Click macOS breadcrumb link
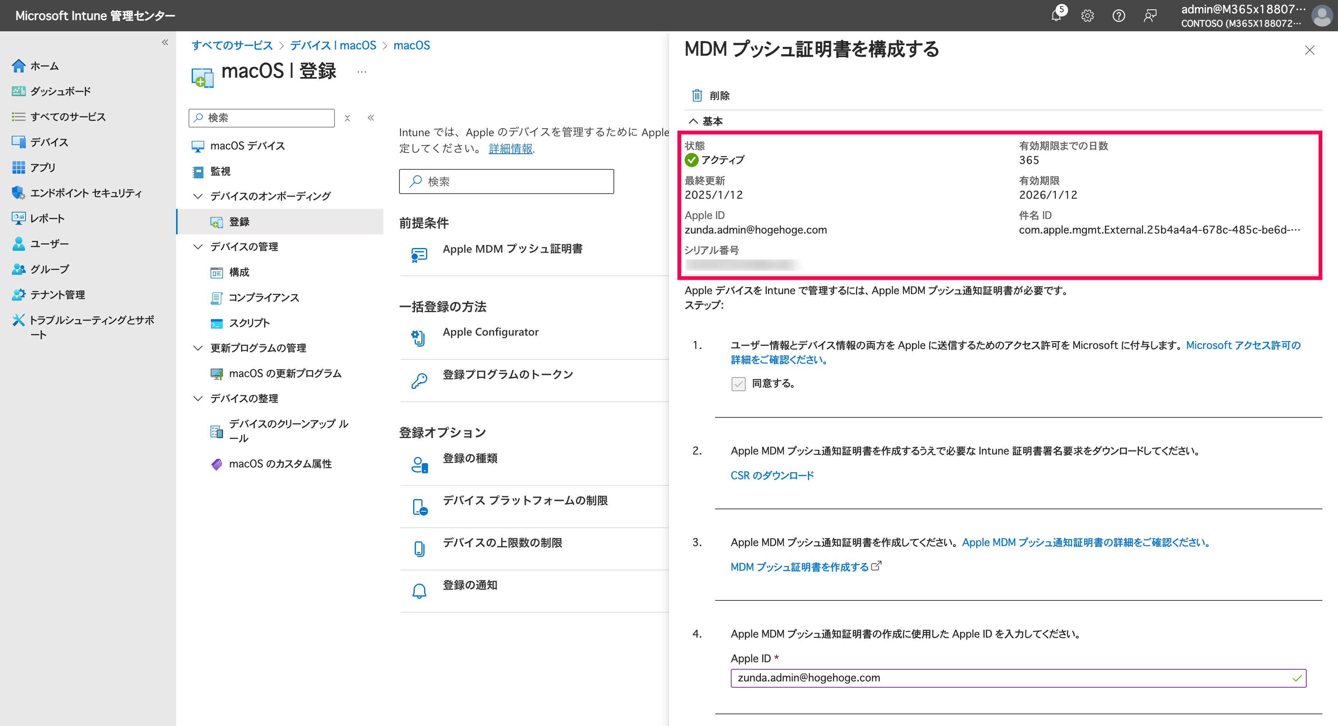Viewport: 1338px width, 726px height. coord(412,45)
